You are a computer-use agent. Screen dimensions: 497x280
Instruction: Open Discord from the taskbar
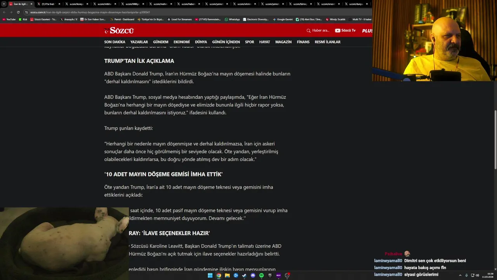coord(253,275)
